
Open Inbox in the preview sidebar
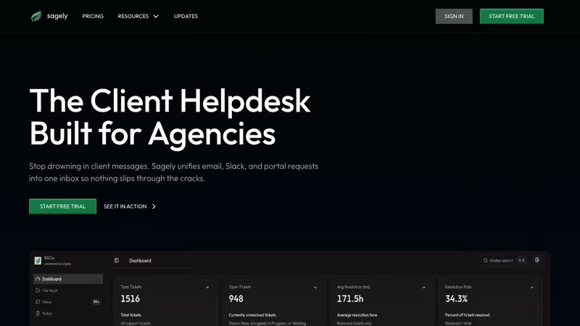(x=68, y=302)
